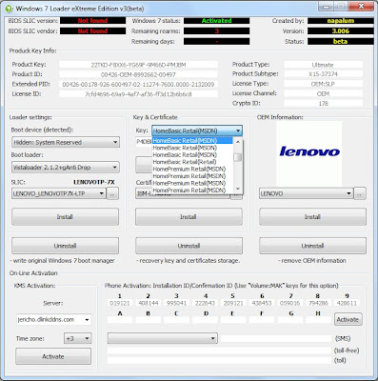Click the key list scrollbar up arrow
378x381 pixels.
click(x=238, y=141)
